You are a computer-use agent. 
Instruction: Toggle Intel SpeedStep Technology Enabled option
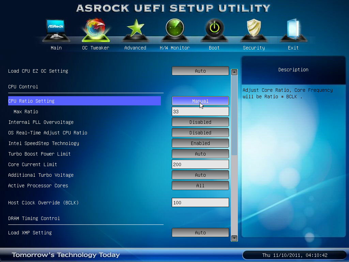pos(200,143)
